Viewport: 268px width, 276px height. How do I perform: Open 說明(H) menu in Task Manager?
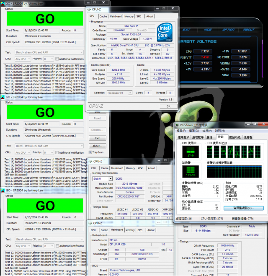(x=220, y=131)
